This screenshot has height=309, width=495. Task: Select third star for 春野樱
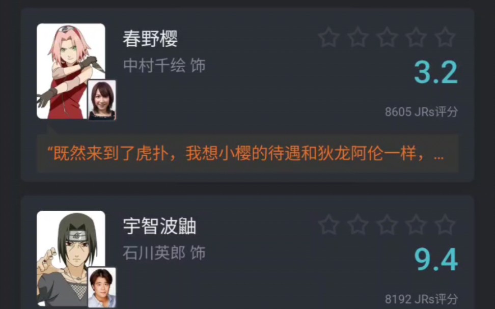387,37
